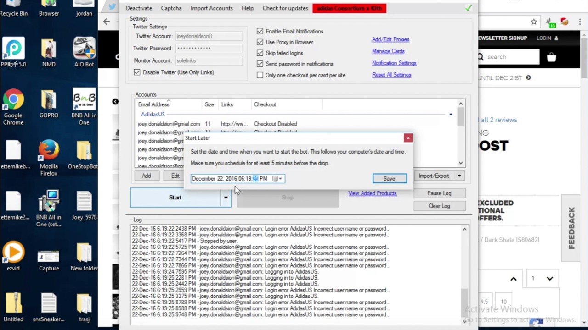Screen dimensions: 588x330
Task: Click the Reset All Settings link
Action: pos(391,75)
